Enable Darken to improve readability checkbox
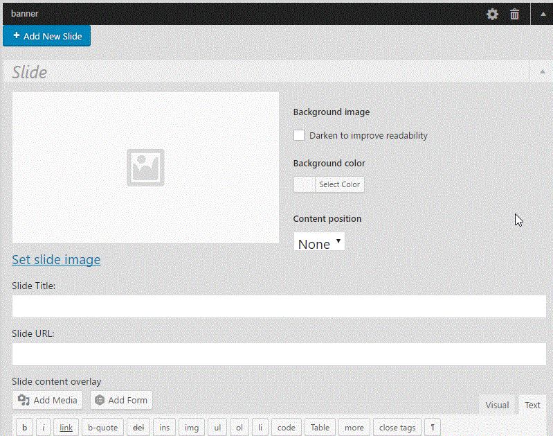Screen dimensions: 553x436 (x=299, y=135)
